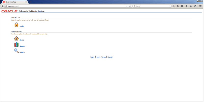Open Library via the books icon
Viewport: 204px width, 102px height.
click(x=16, y=45)
